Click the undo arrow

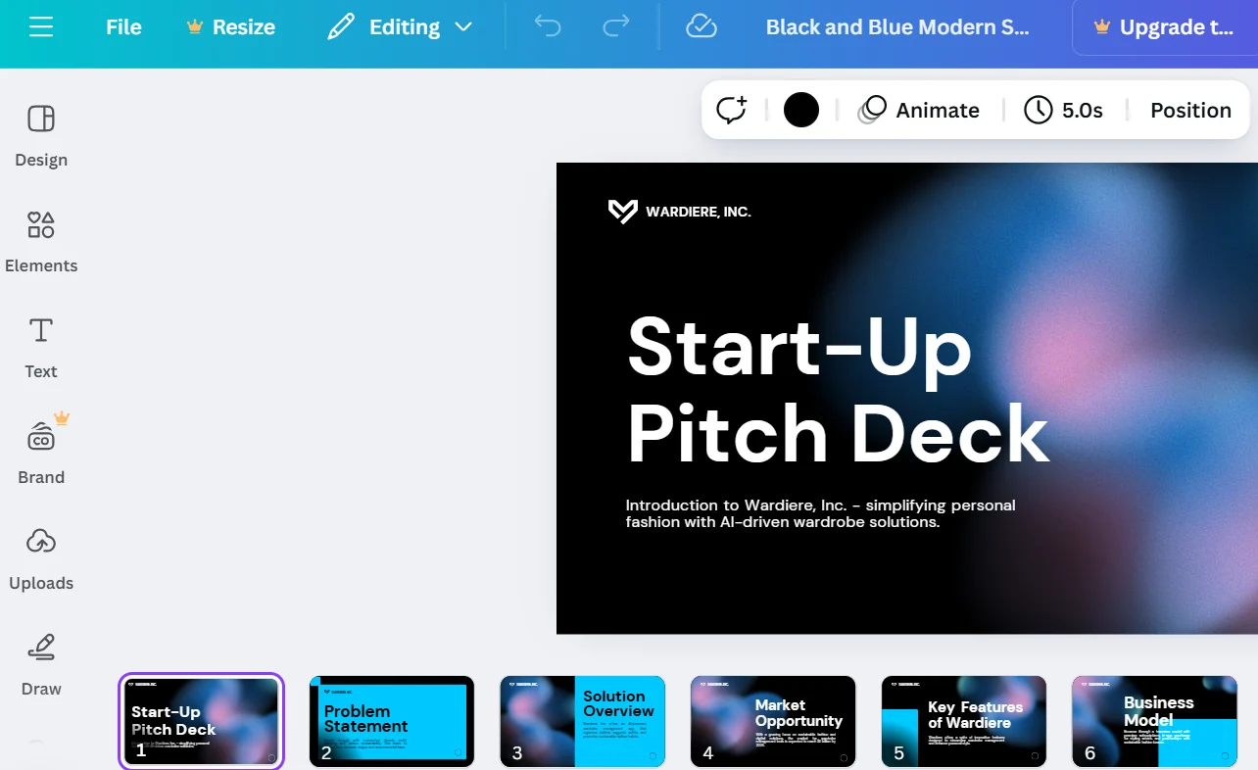point(548,27)
